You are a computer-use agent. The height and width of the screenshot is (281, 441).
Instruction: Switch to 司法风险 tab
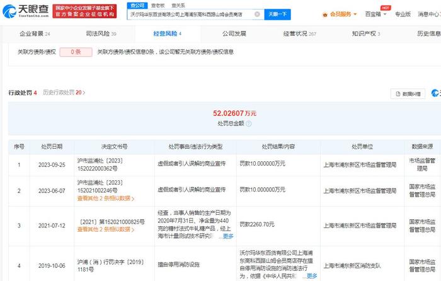click(101, 34)
